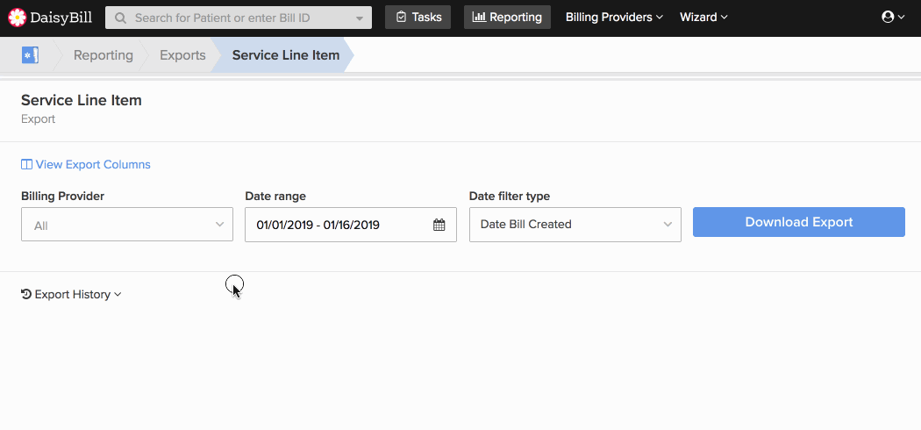921x430 pixels.
Task: Open the Billing Providers menu
Action: (614, 17)
